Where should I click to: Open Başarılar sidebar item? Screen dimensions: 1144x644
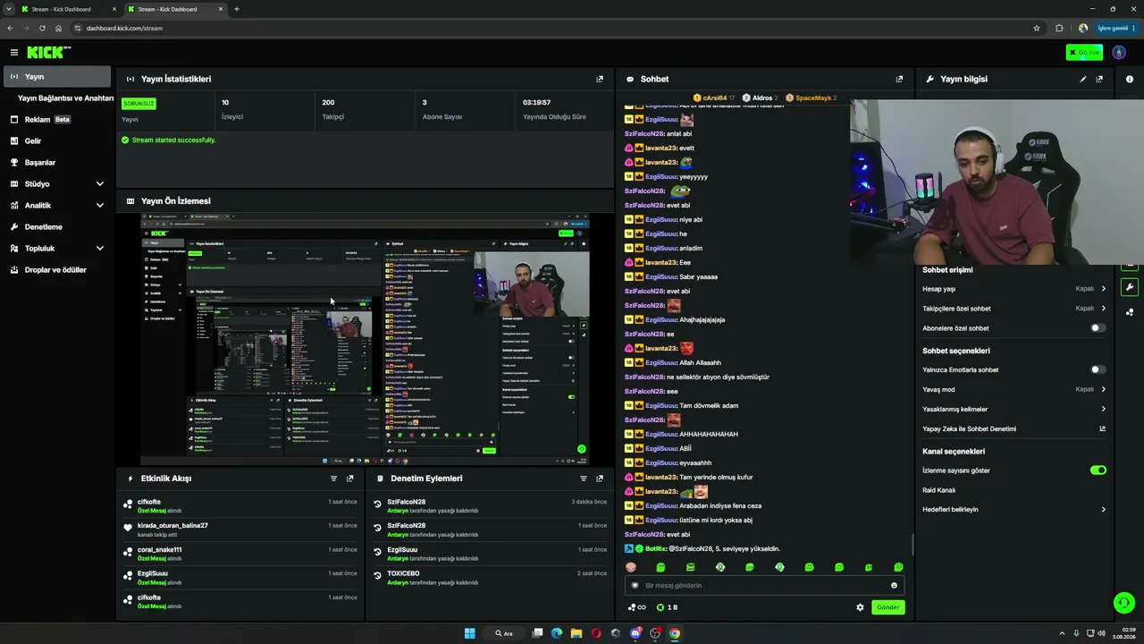point(58,163)
